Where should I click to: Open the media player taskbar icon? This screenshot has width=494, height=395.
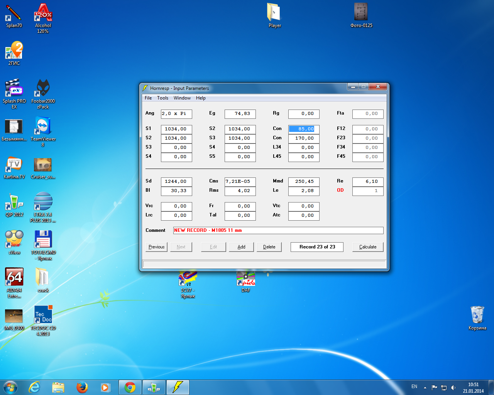[x=105, y=387]
